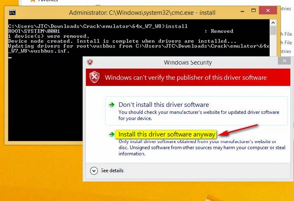Screen dimensions: 294x201
Task: Choose Install this driver software anyway
Action: (167, 134)
